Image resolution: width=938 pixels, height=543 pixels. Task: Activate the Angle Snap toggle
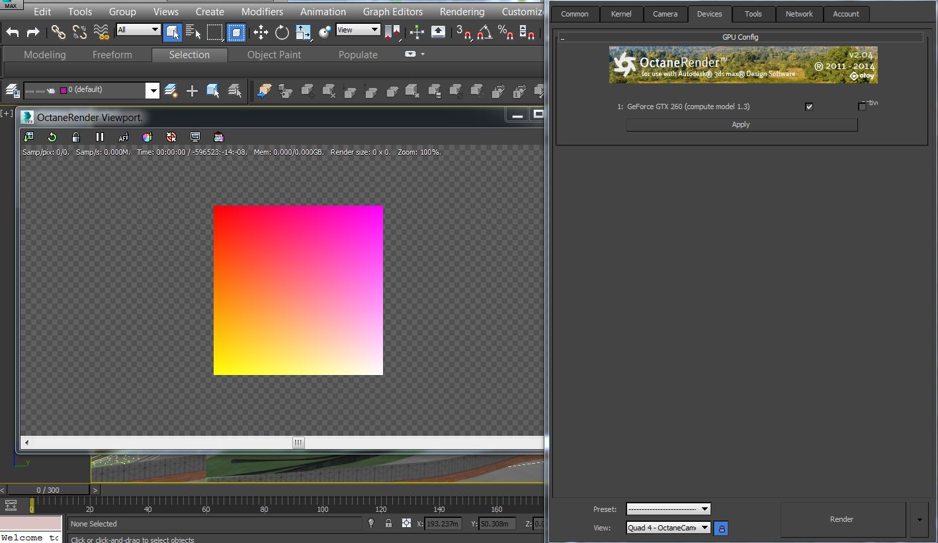click(x=485, y=32)
